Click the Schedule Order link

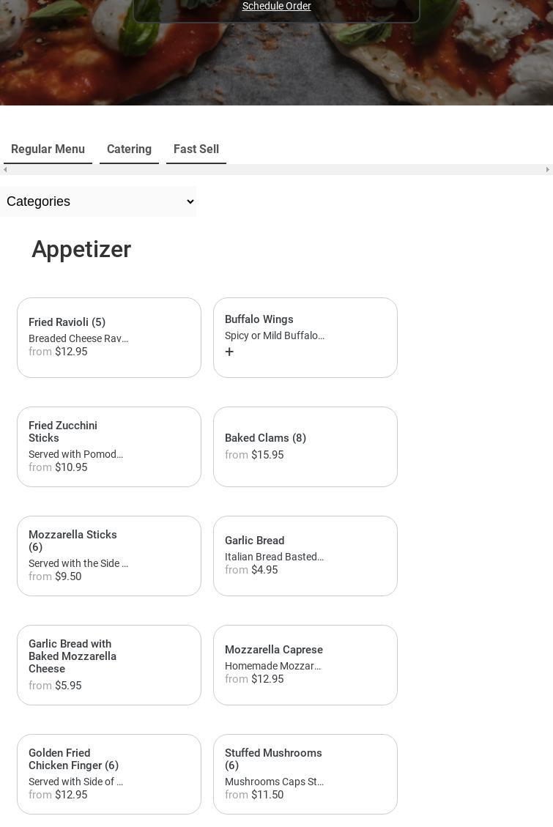pyautogui.click(x=276, y=7)
